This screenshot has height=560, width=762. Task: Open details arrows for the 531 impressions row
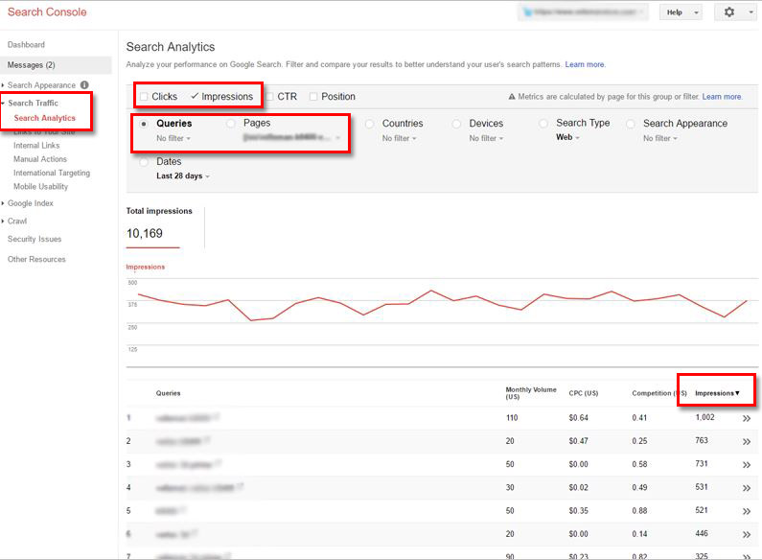[747, 488]
